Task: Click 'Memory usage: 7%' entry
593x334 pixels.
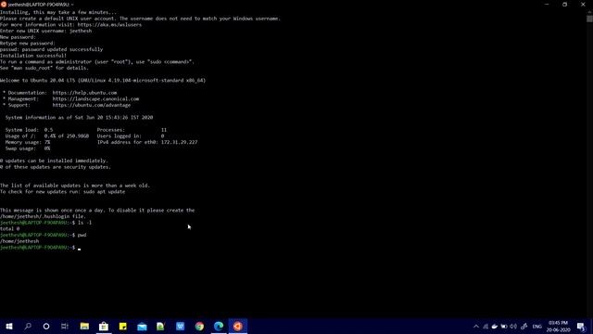Action: click(x=28, y=142)
